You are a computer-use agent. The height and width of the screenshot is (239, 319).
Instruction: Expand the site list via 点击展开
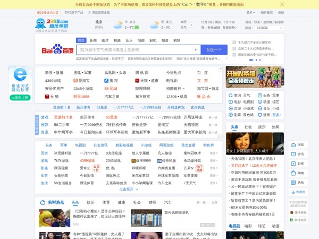tap(129, 189)
